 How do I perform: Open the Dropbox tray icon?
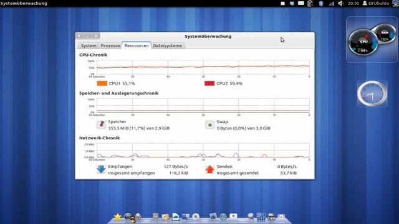pyautogui.click(x=292, y=3)
